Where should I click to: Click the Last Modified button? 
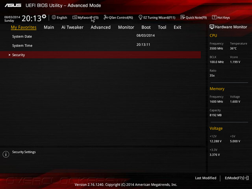point(206,178)
